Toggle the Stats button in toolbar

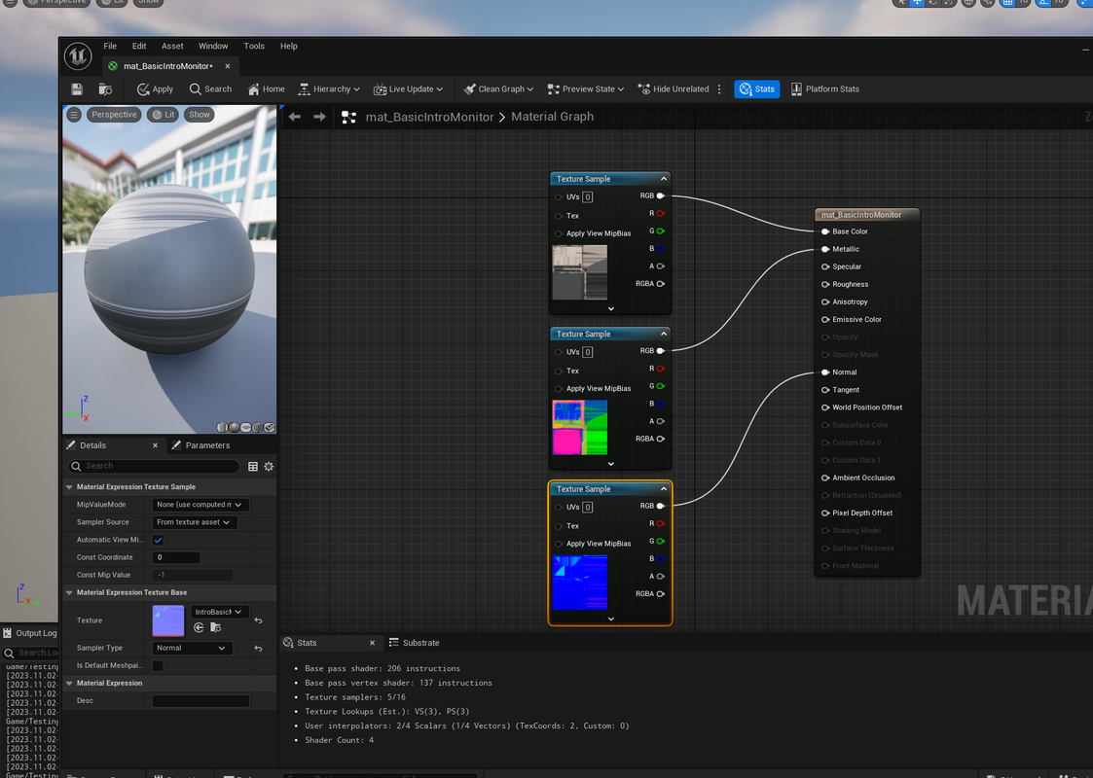point(757,89)
